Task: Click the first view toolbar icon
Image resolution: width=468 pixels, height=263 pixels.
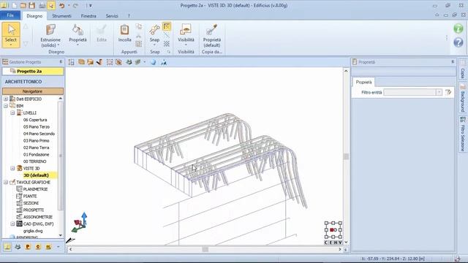Action: (x=71, y=62)
